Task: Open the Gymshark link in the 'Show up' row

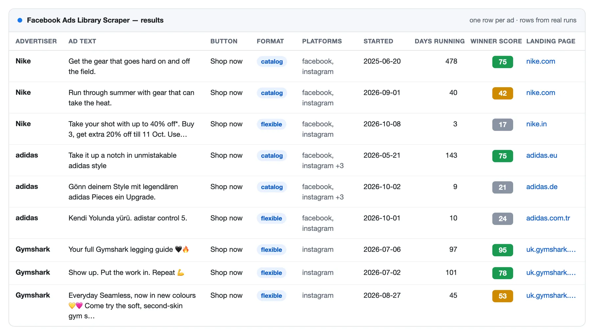Action: [x=551, y=272]
